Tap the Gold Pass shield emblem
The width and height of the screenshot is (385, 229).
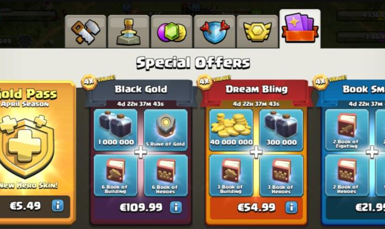coord(27,147)
